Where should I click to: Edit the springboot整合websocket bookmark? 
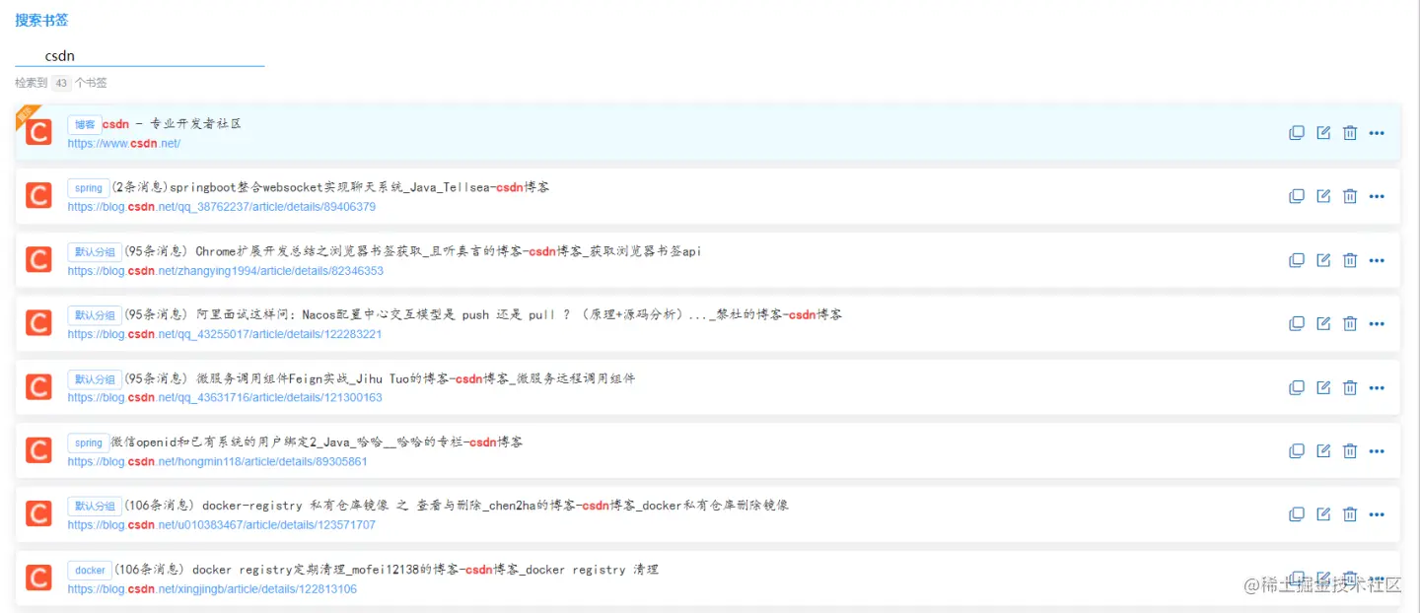(1323, 196)
